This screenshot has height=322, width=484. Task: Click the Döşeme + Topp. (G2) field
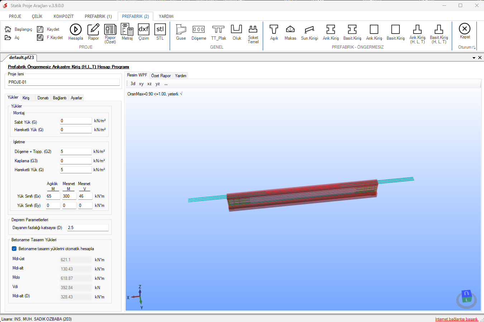[x=76, y=152]
